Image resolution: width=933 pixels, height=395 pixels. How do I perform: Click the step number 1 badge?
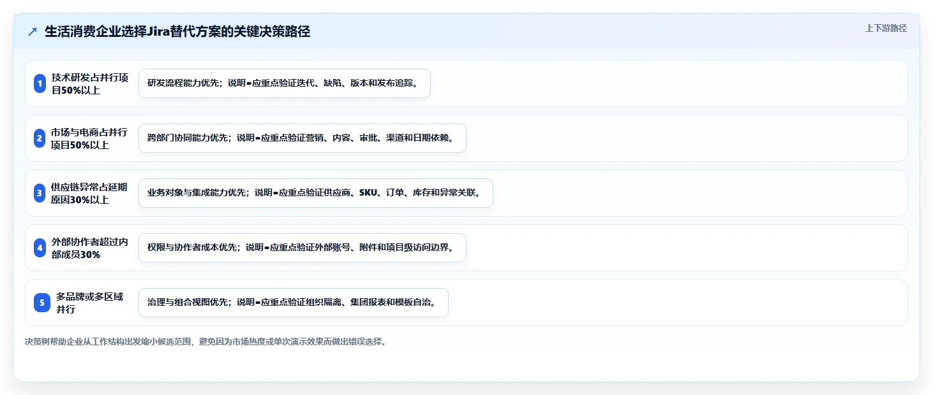point(40,83)
